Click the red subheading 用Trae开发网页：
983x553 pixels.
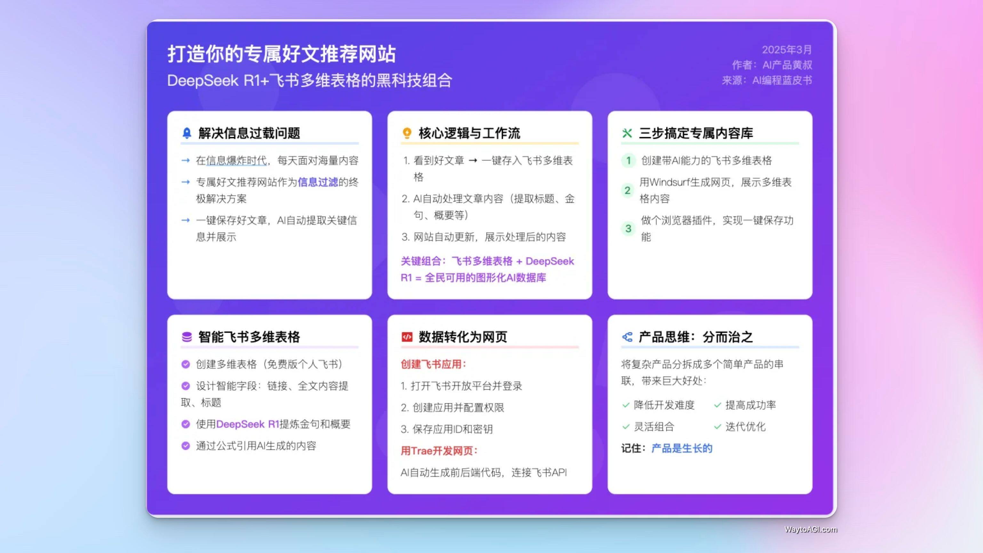(439, 451)
